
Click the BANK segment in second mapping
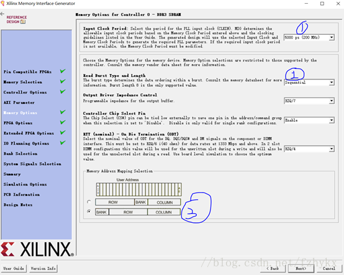[102, 212]
